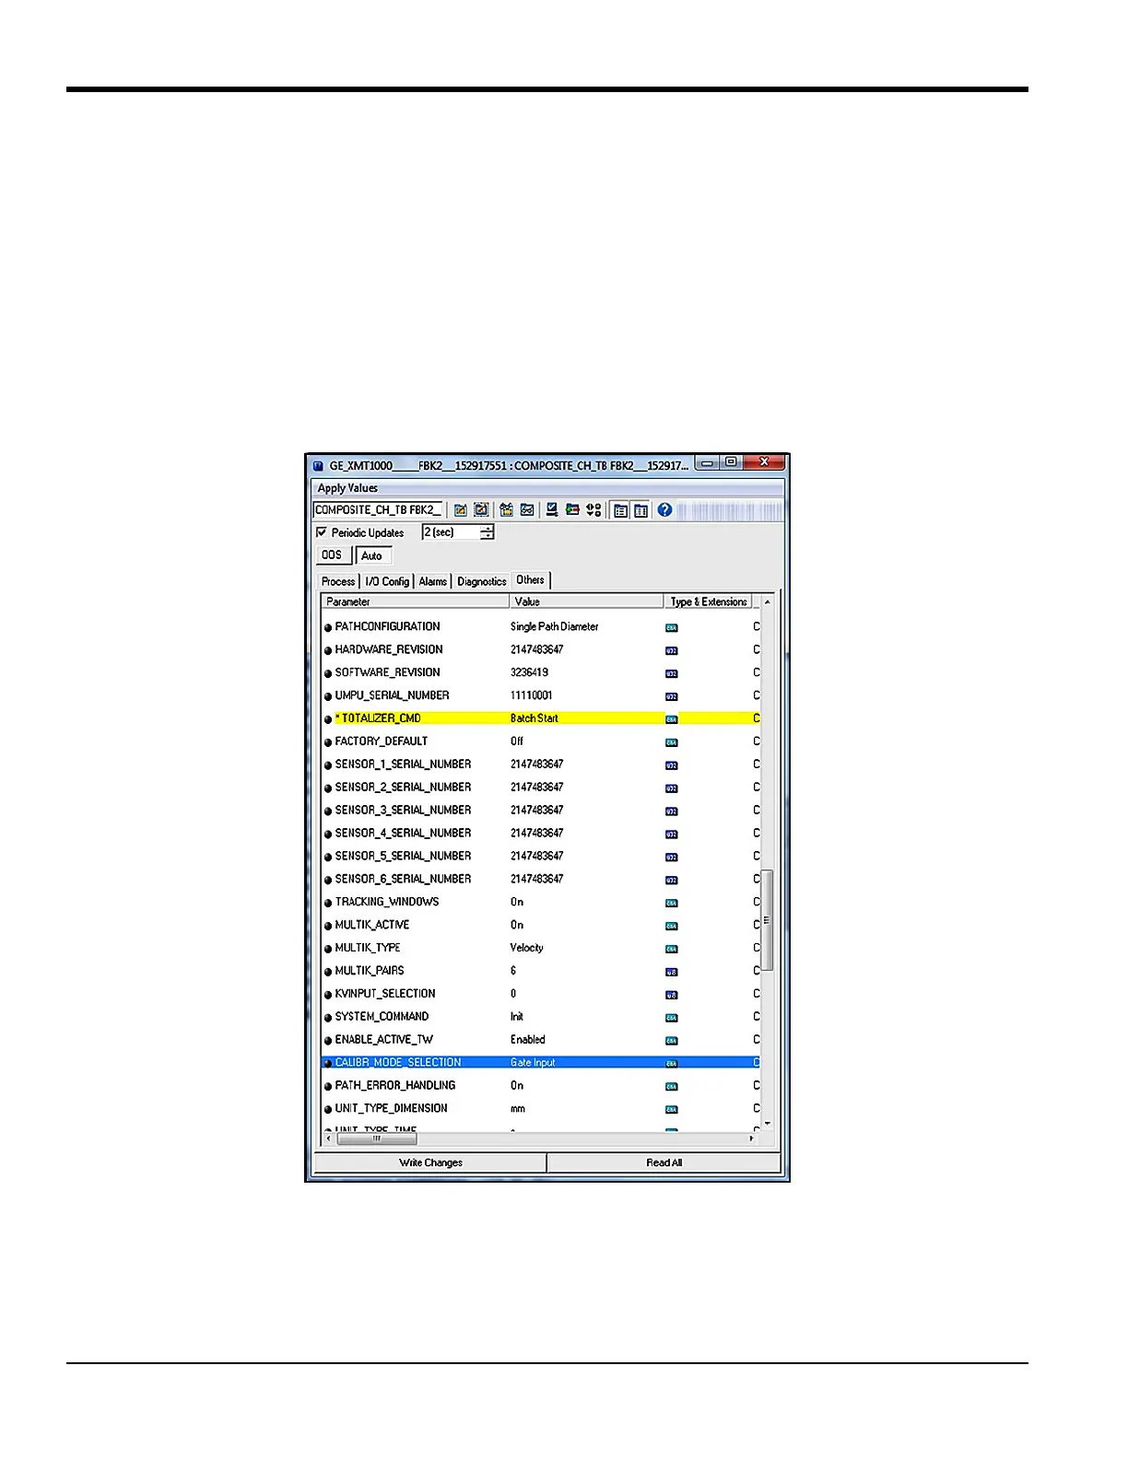Click the first pencil-edit toolbar icon
Screen dimensions: 1128x1459
(x=461, y=509)
